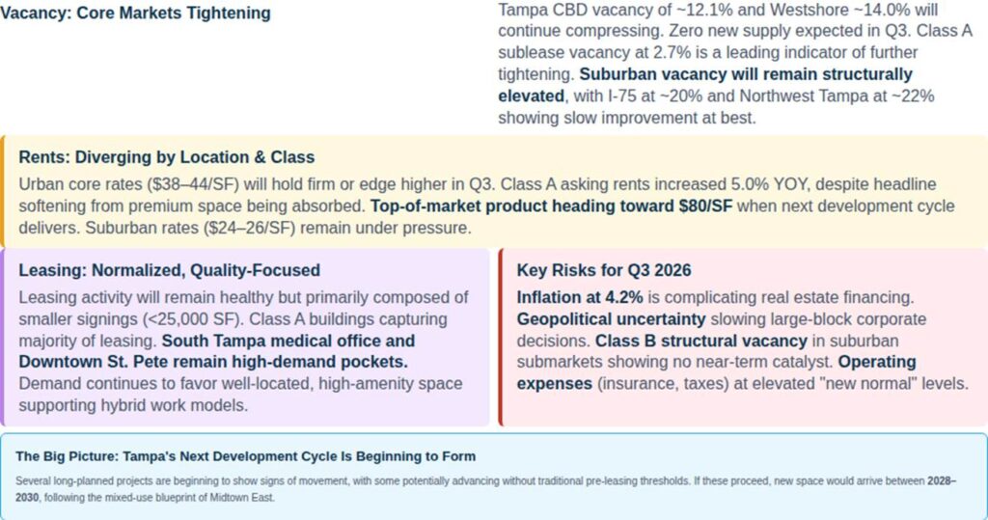Click 'The Big Picture' section heading
The width and height of the screenshot is (988, 520).
pyautogui.click(x=246, y=456)
